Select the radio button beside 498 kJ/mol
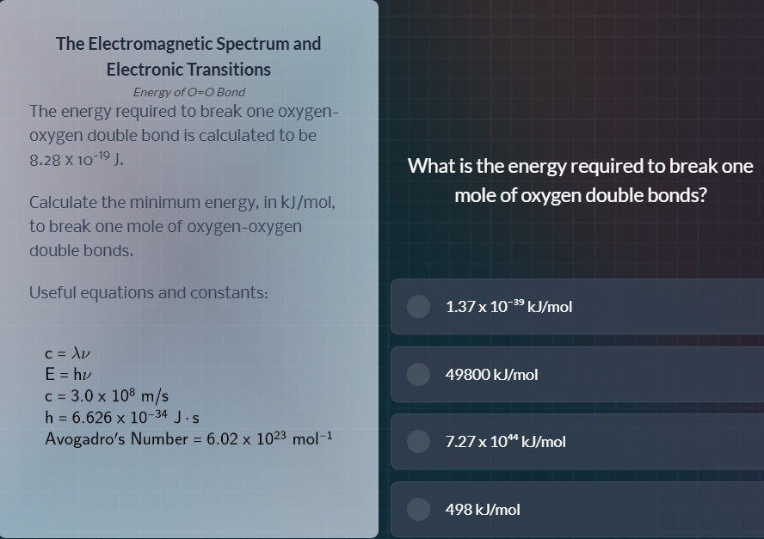This screenshot has width=764, height=539. 418,509
